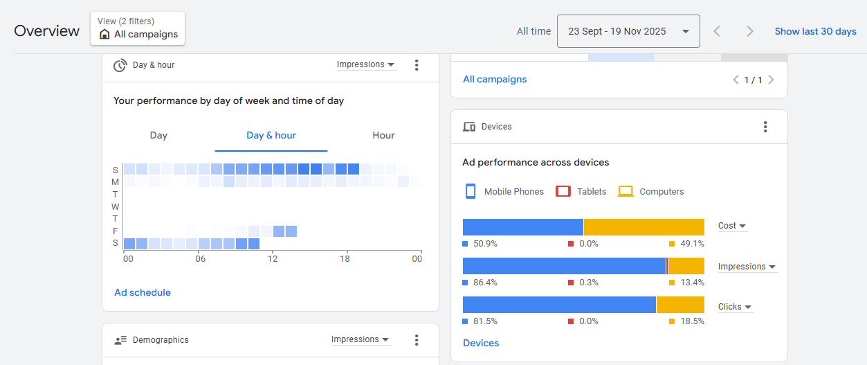Open Day & hour card three-dot menu
This screenshot has width=867, height=365.
[x=417, y=65]
